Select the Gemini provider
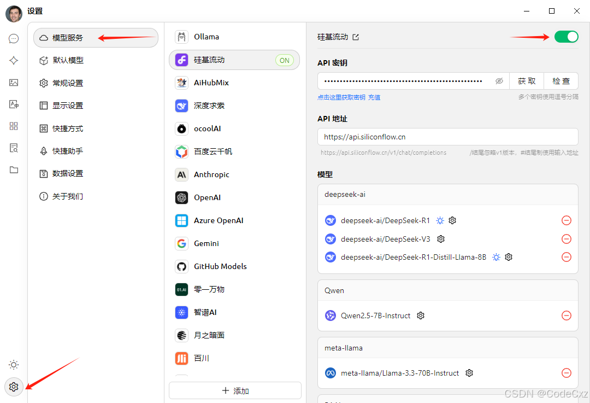Image resolution: width=590 pixels, height=403 pixels. 234,244
